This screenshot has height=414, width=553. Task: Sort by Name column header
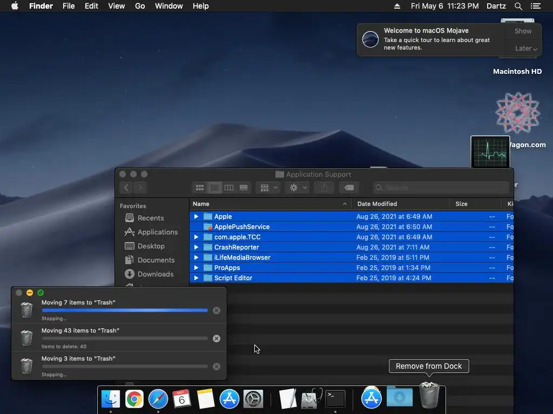pos(270,204)
